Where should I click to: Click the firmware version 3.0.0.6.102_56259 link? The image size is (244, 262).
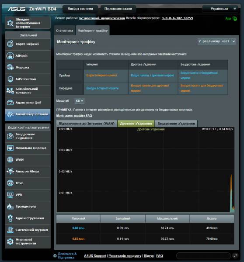pyautogui.click(x=178, y=18)
